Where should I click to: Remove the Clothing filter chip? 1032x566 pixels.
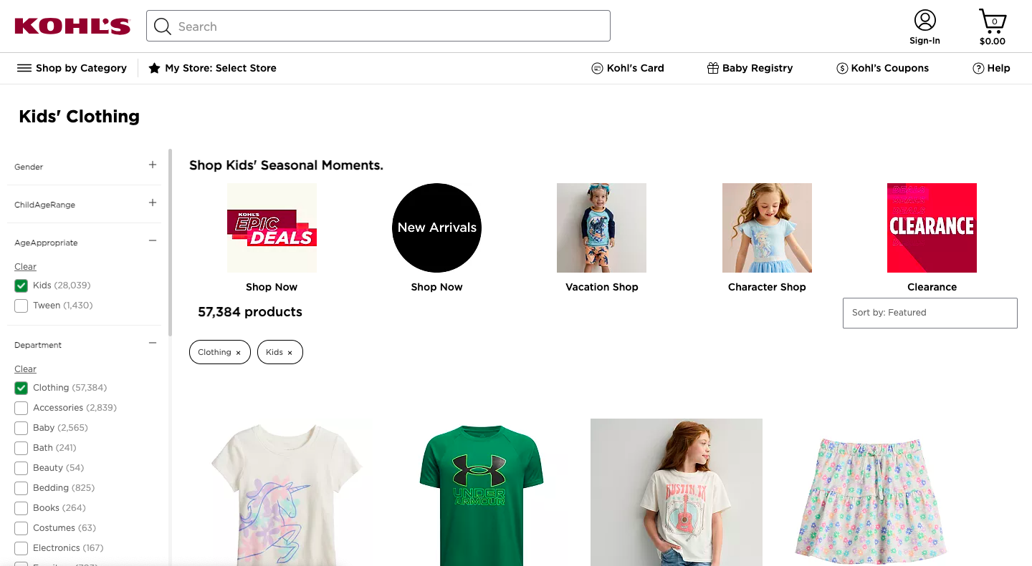239,353
